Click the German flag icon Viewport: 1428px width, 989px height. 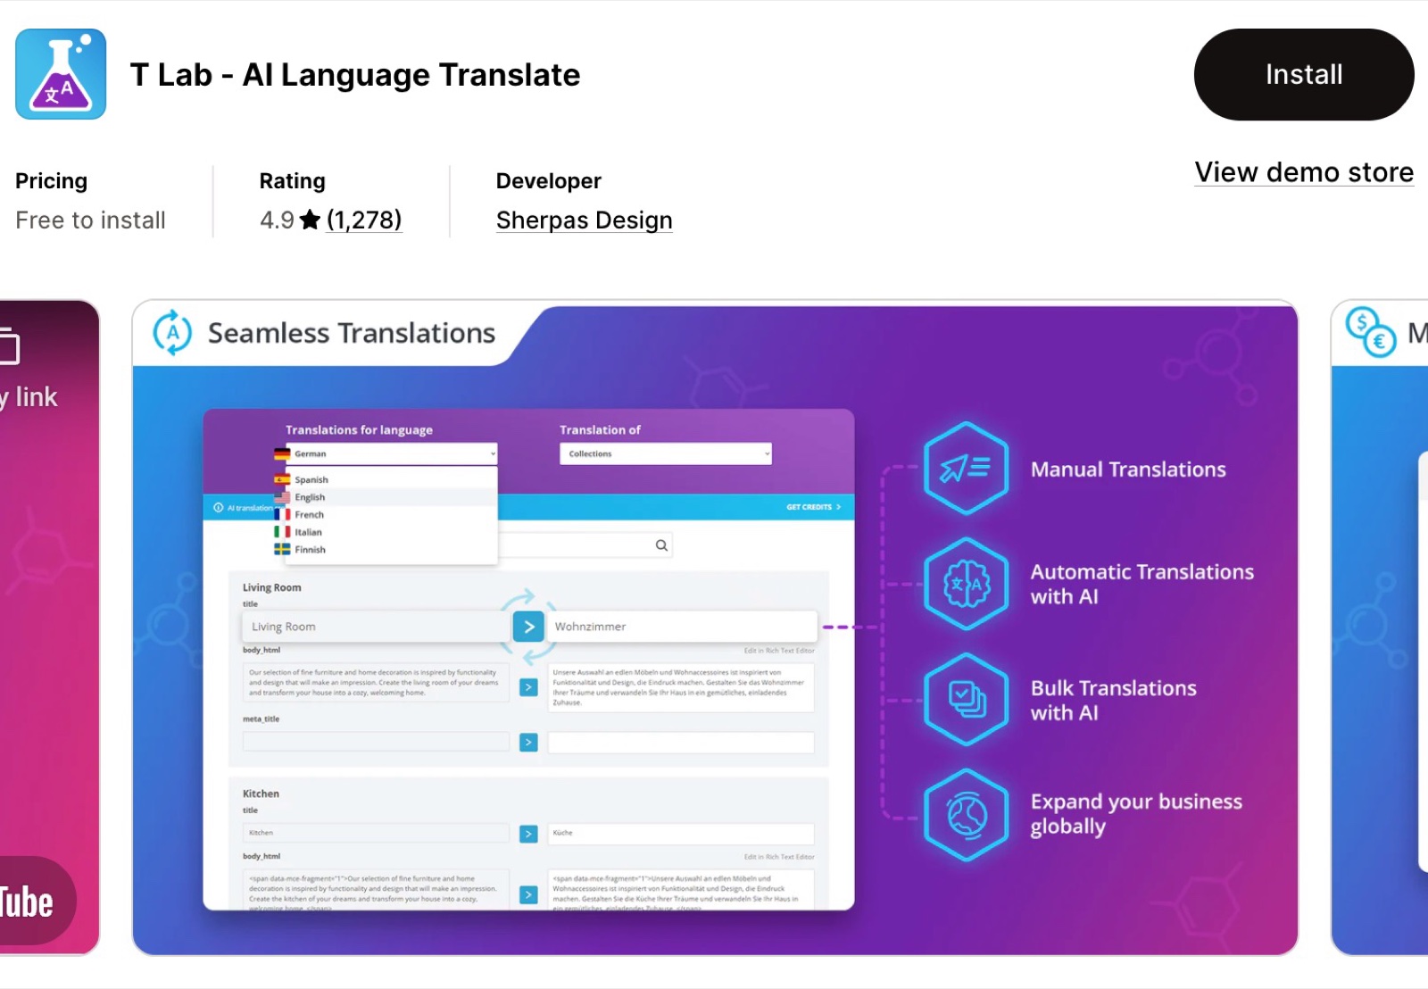[x=282, y=453]
